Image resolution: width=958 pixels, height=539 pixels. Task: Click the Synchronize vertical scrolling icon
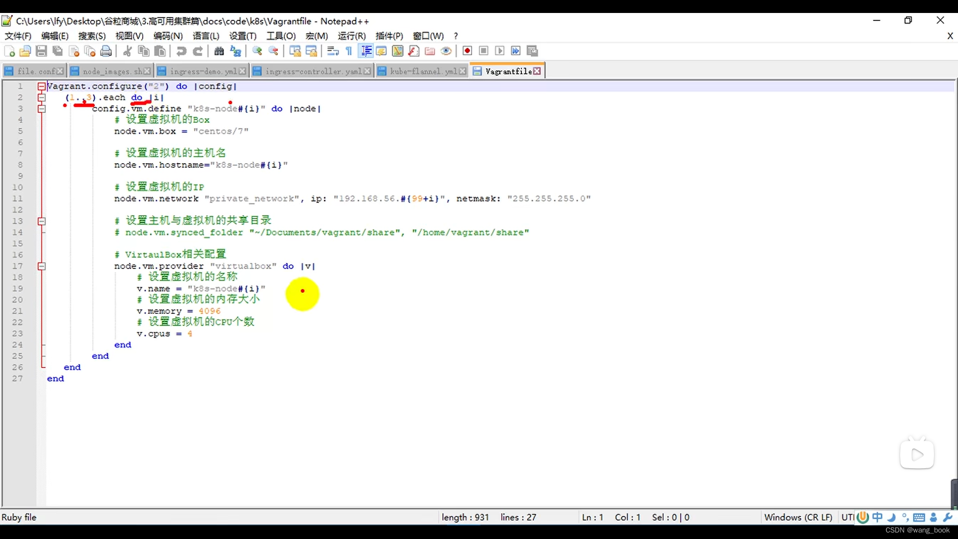[295, 51]
